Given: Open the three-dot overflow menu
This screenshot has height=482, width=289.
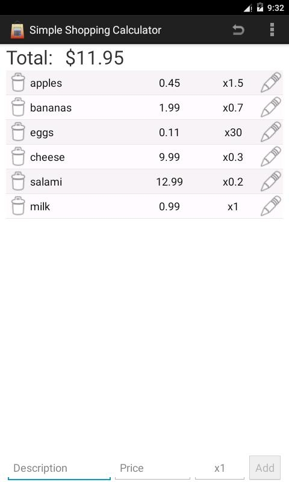Looking at the screenshot, I should click(272, 30).
